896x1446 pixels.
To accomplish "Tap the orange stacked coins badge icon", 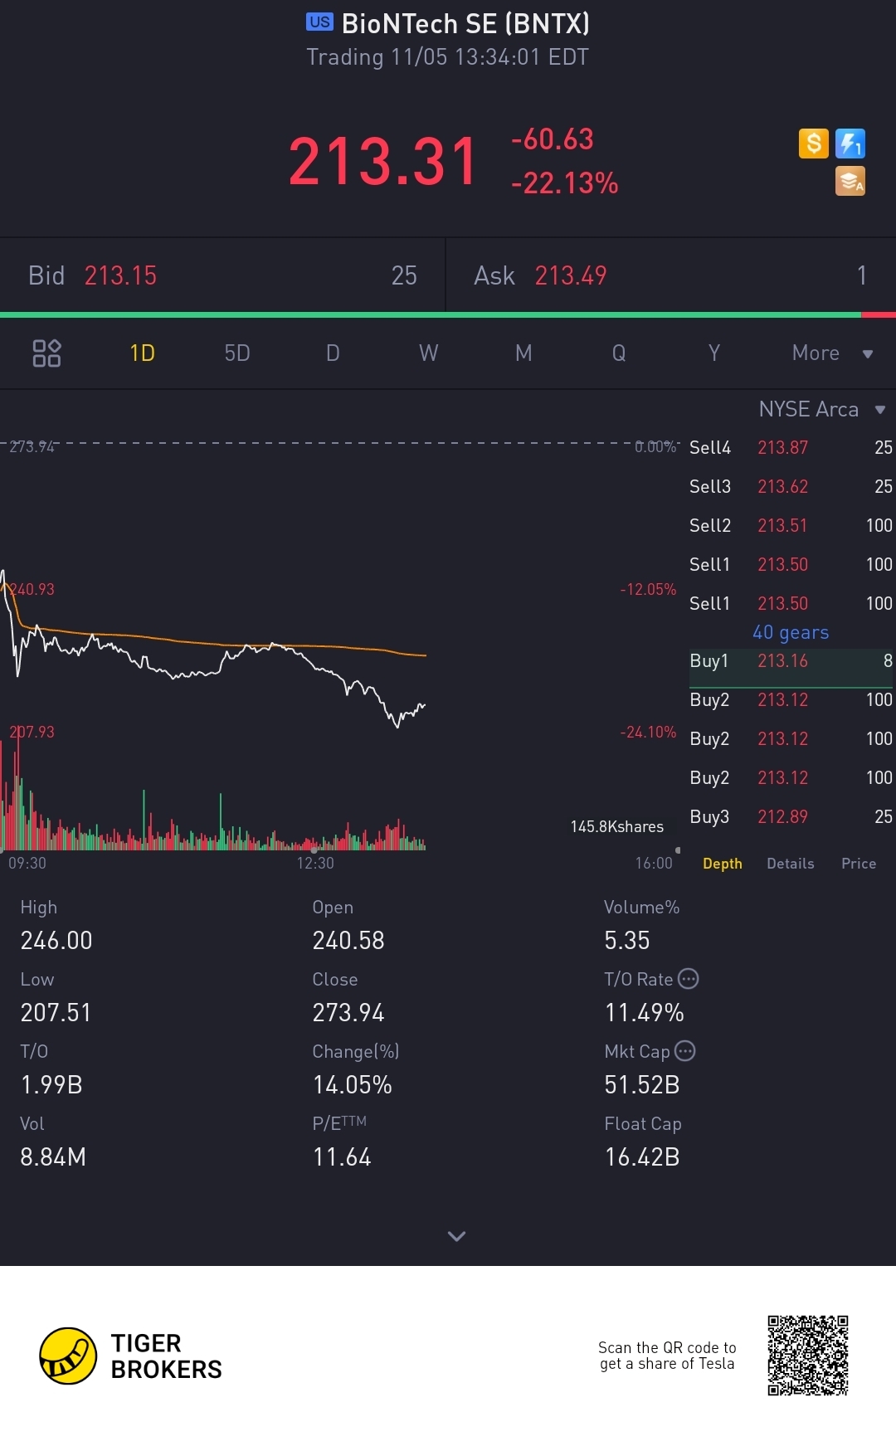I will pos(850,181).
